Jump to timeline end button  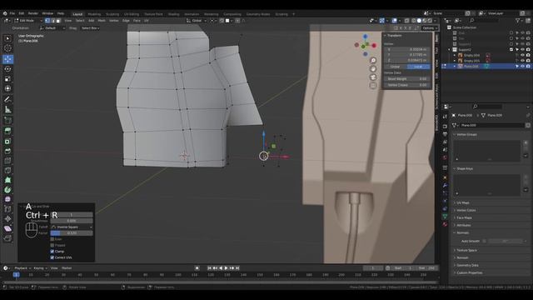(x=237, y=268)
